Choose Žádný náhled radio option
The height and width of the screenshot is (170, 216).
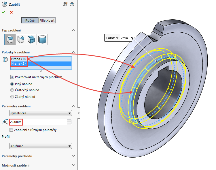(x=12, y=97)
